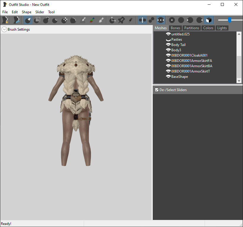Image resolution: width=243 pixels, height=227 pixels.
Task: Switch to the Lights tab
Action: coord(222,28)
